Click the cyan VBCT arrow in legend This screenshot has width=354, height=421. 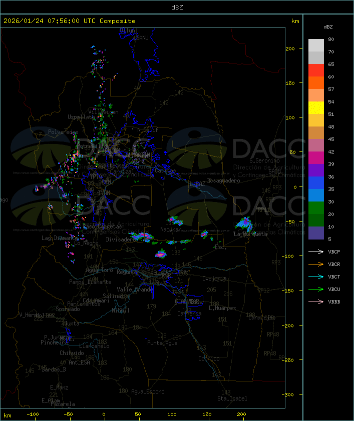coord(316,276)
